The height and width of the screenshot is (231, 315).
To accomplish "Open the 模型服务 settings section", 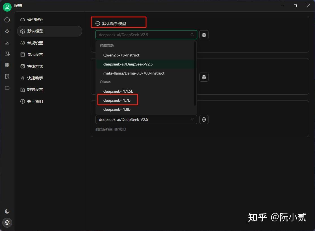I will click(x=49, y=19).
